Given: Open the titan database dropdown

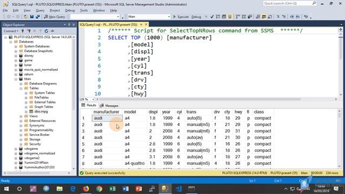Looking at the screenshot, I should pyautogui.click(x=169, y=17).
